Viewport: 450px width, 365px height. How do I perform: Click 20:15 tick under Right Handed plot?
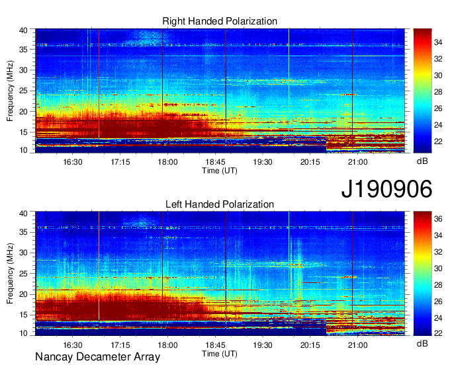click(x=310, y=162)
